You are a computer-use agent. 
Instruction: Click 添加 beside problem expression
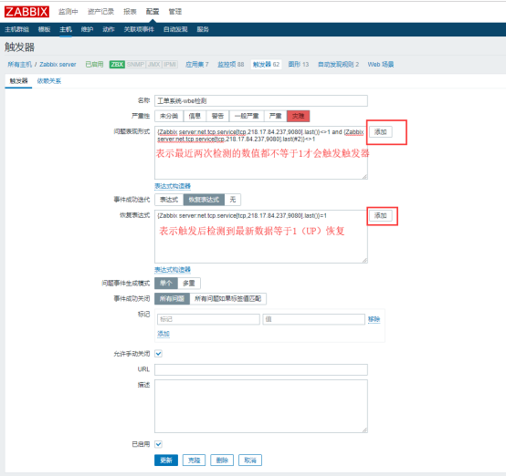pyautogui.click(x=381, y=132)
